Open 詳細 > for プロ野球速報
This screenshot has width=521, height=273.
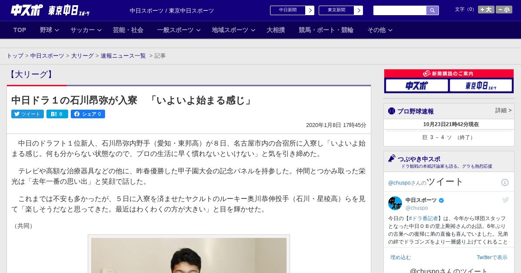503,110
